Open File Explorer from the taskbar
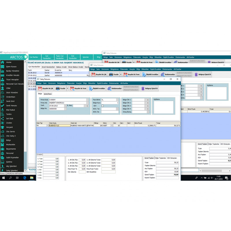 coord(32,178)
